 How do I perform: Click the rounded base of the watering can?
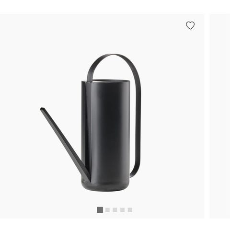105,187
